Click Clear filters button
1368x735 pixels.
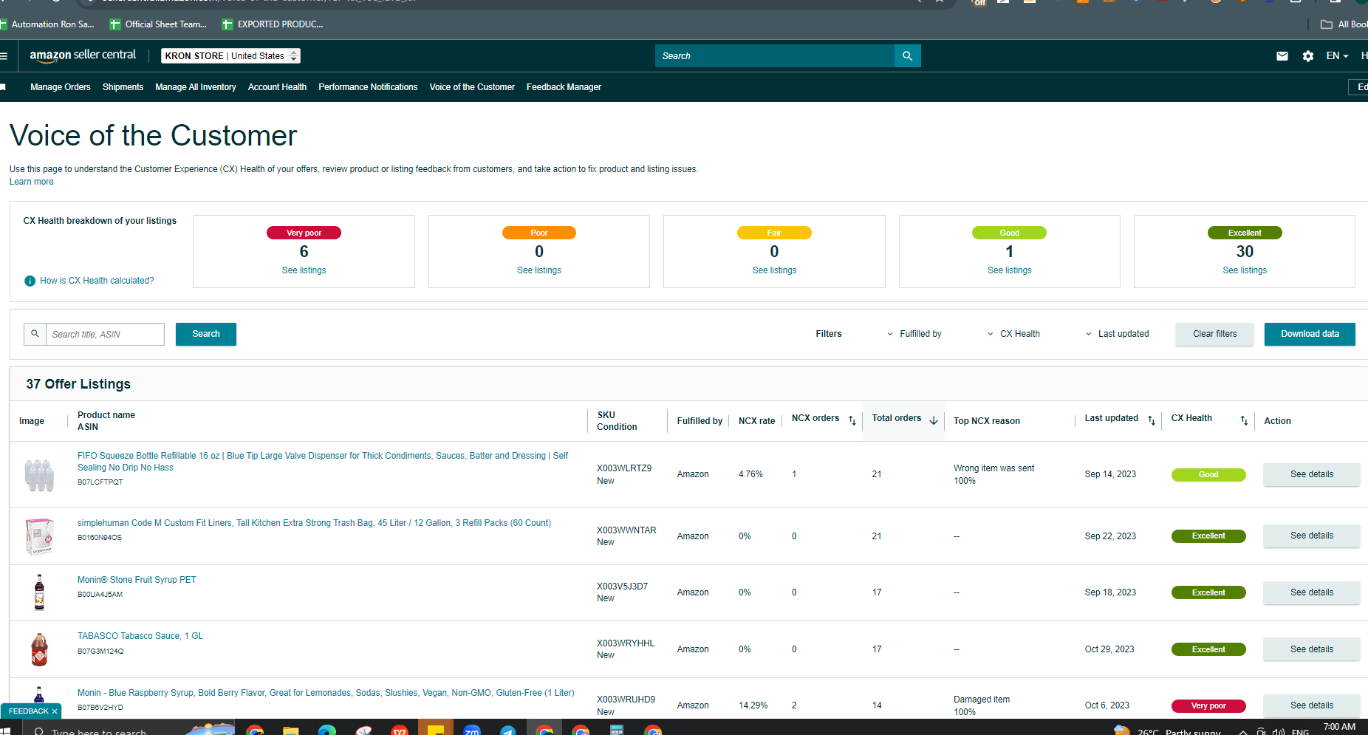(1214, 334)
